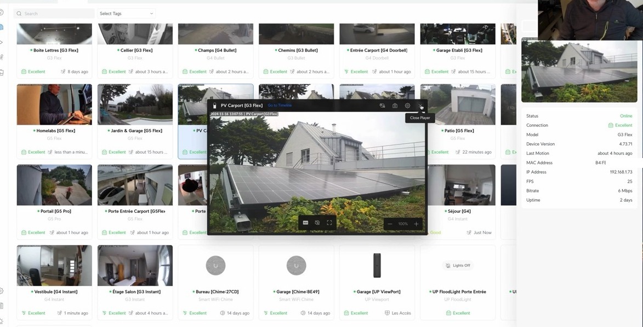Screen dimensions: 643x327
Task: Open PV Carport player settings gear
Action: click(407, 106)
